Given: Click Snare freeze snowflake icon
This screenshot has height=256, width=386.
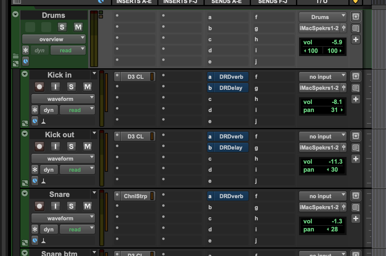Looking at the screenshot, I should tap(35, 230).
